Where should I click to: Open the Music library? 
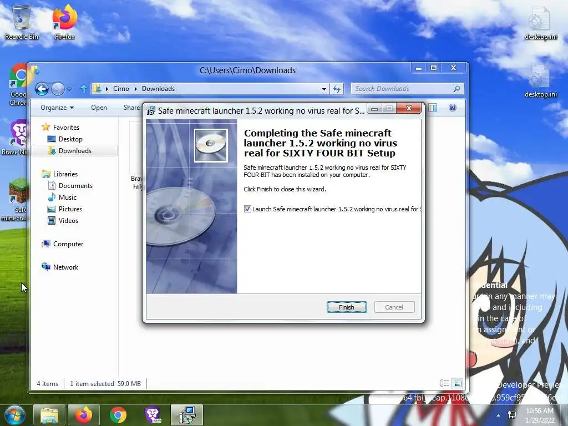coord(62,197)
